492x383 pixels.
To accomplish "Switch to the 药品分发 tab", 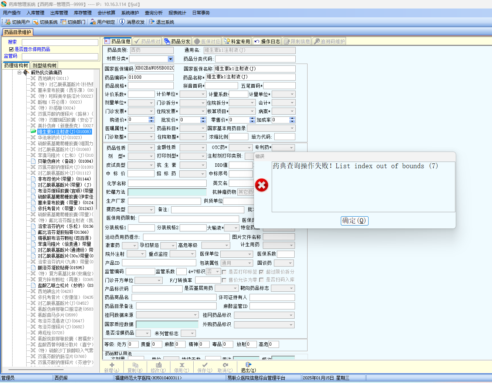I will tap(177, 41).
